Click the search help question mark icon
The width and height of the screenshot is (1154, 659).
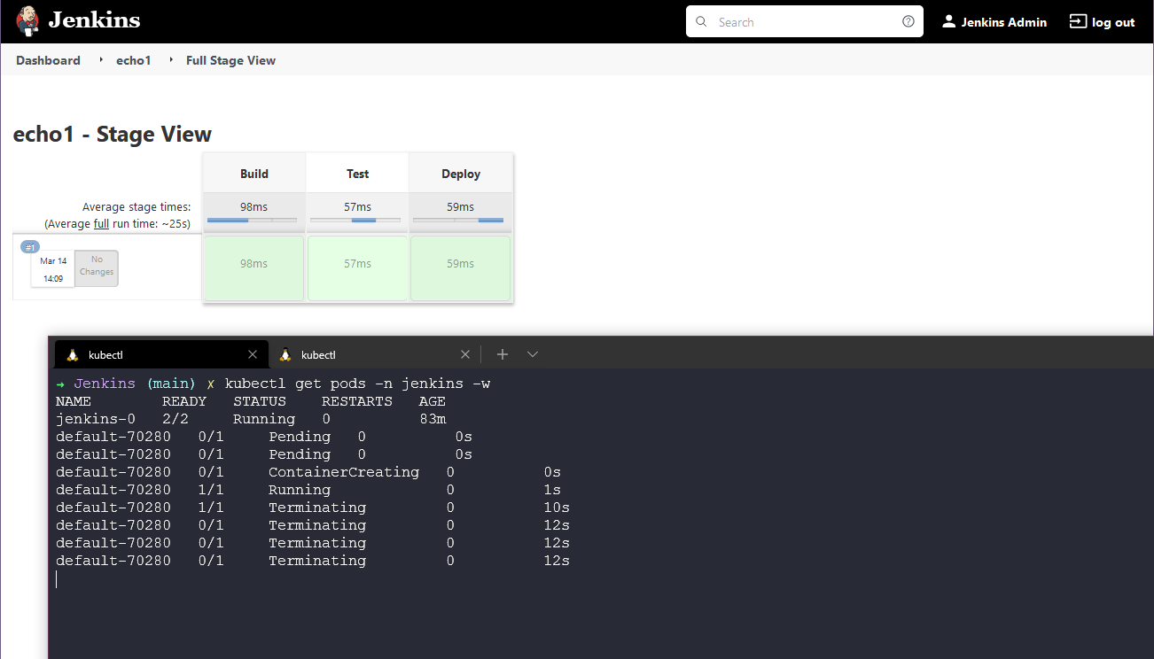(908, 21)
